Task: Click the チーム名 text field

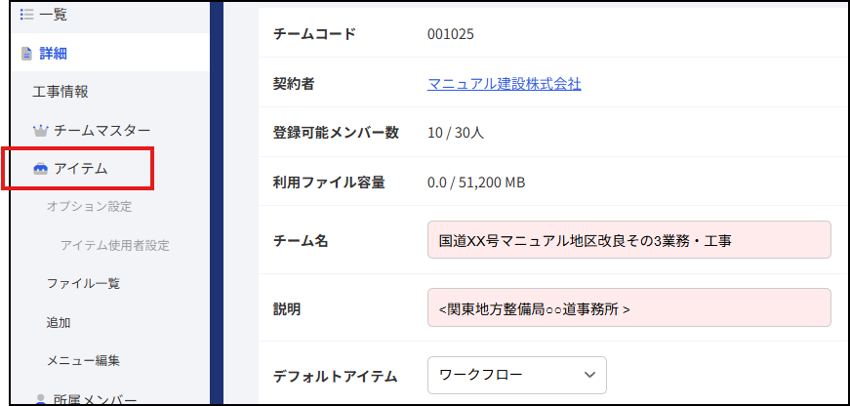Action: [x=628, y=240]
